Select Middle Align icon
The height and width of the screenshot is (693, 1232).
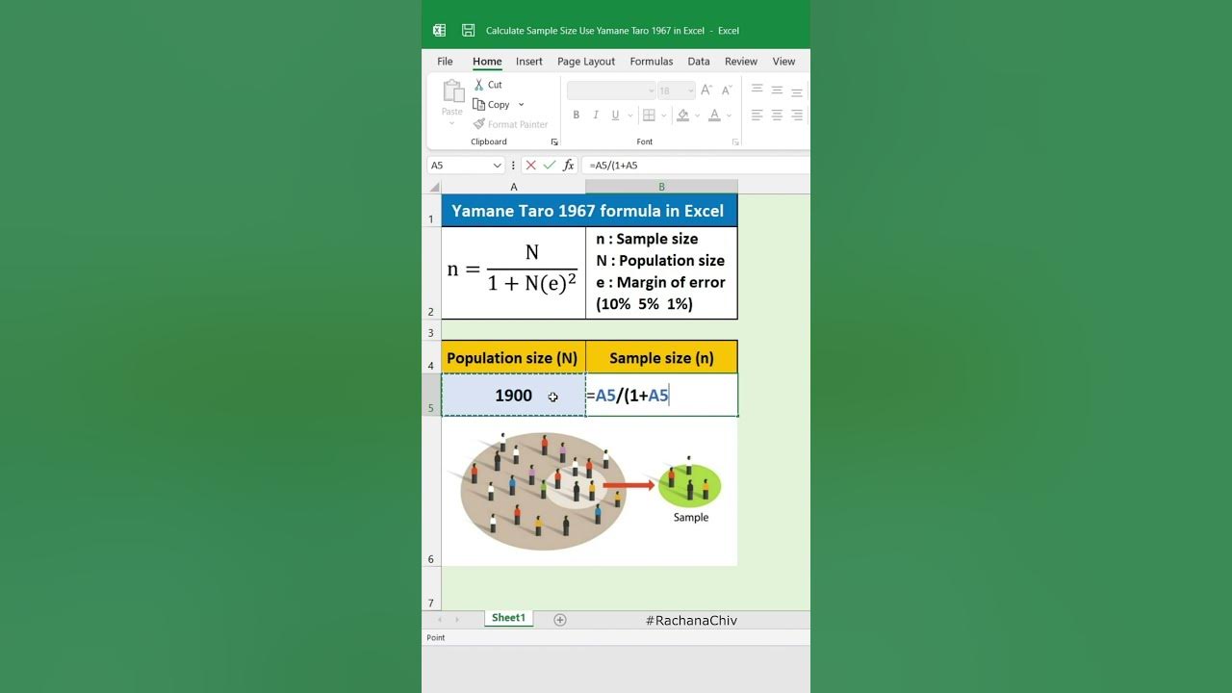(777, 90)
